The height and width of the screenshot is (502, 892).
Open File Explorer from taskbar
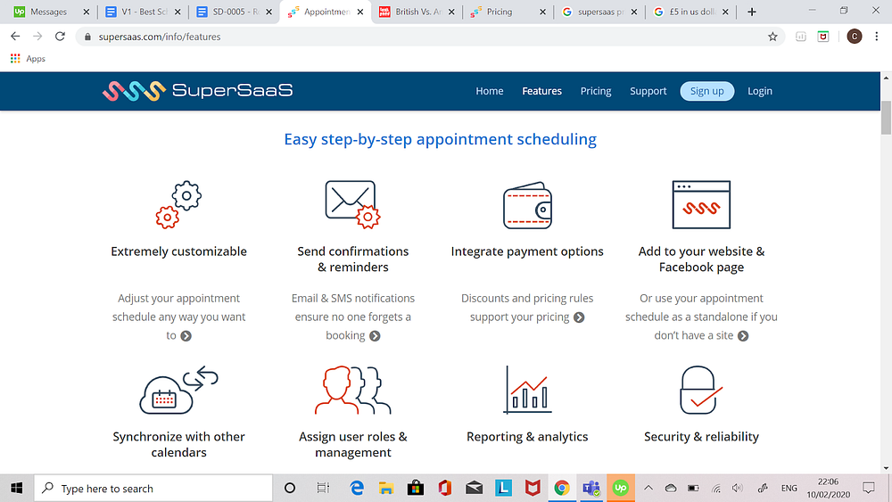(386, 488)
